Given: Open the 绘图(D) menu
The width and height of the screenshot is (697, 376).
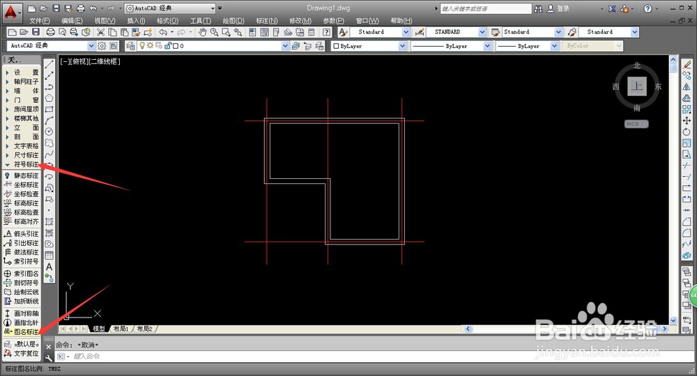Looking at the screenshot, I should click(233, 21).
